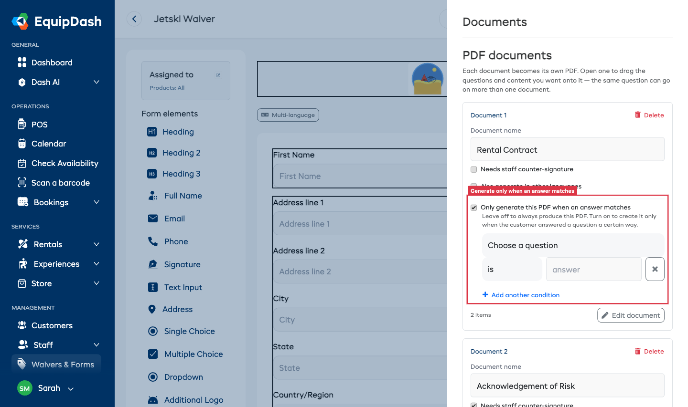This screenshot has height=407, width=688.
Task: Toggle Needs staff counter-signature for Document 1
Action: (x=474, y=169)
